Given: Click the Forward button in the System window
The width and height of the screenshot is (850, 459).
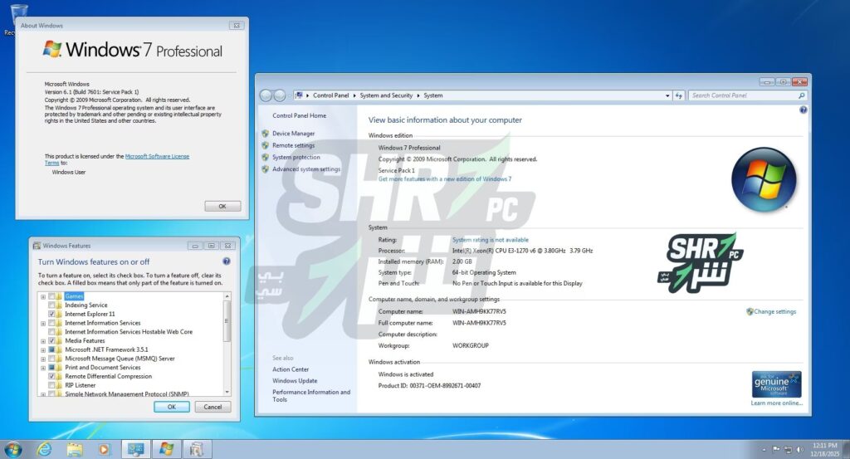Looking at the screenshot, I should point(280,96).
